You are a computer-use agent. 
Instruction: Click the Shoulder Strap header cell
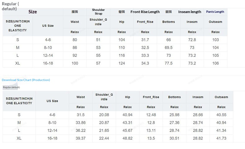[98, 12]
